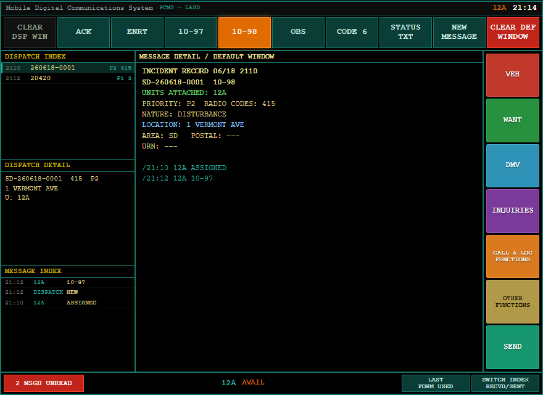This screenshot has height=395, width=543.
Task: Select the CODE 6 status button
Action: click(x=352, y=32)
